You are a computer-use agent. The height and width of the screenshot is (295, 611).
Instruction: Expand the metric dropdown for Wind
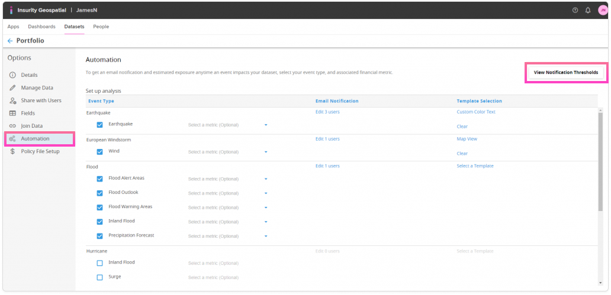266,153
